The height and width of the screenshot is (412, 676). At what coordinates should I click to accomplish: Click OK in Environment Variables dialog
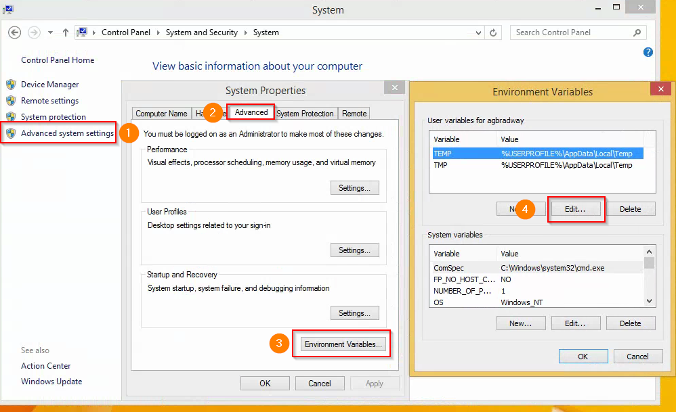583,357
